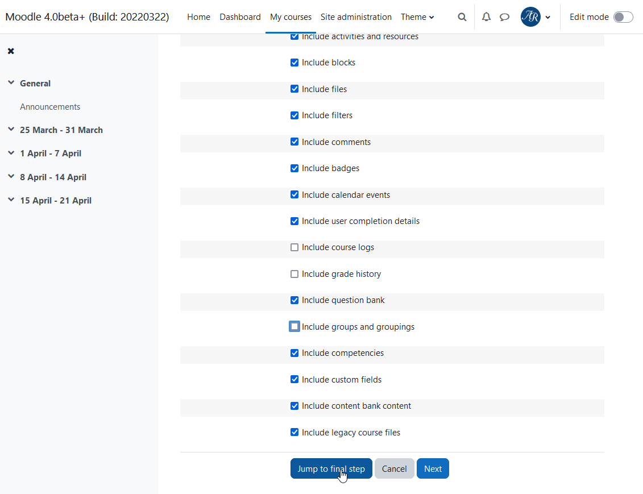Uncheck Include user completion details

pyautogui.click(x=294, y=221)
